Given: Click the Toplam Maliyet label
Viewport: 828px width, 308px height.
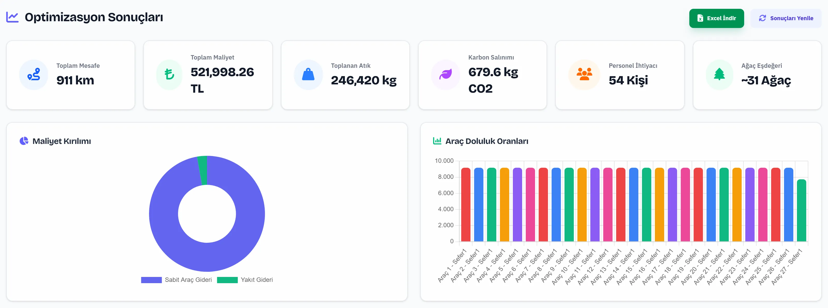Looking at the screenshot, I should 212,57.
